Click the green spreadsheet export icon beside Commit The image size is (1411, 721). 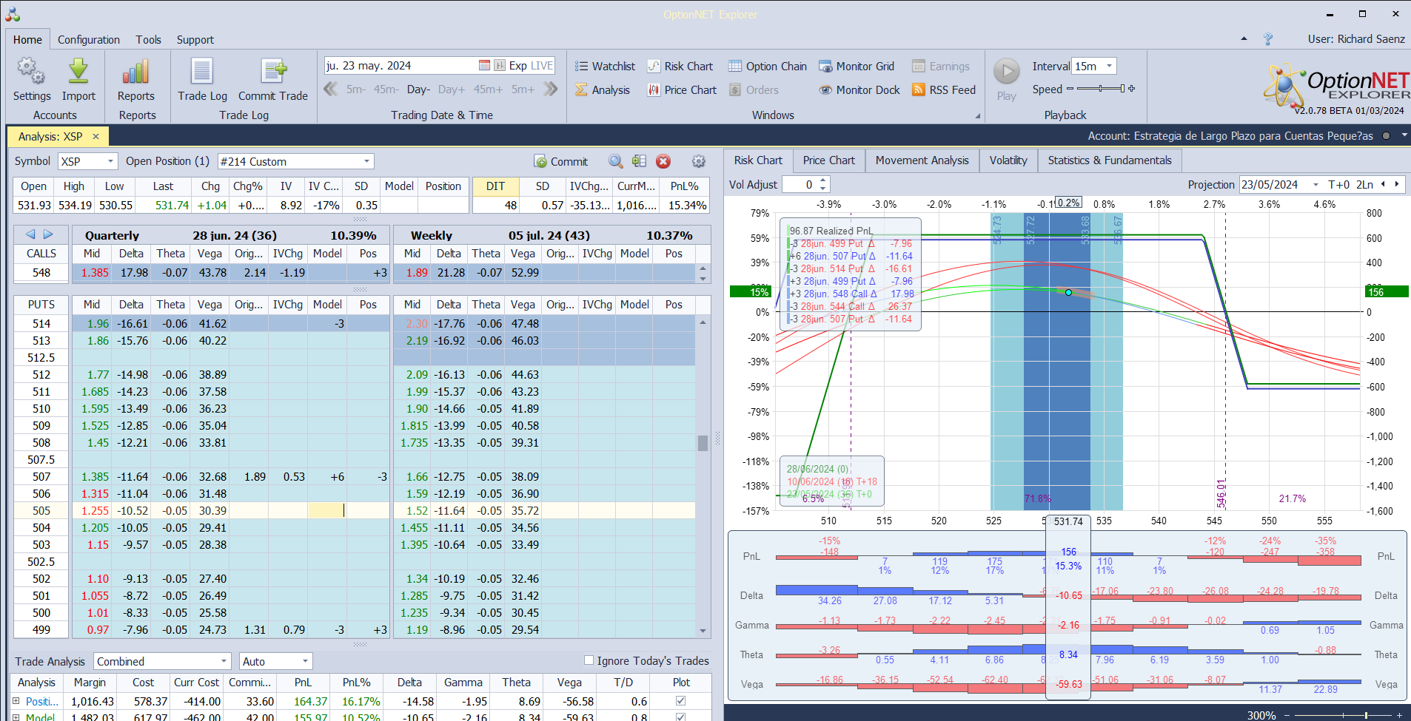640,161
